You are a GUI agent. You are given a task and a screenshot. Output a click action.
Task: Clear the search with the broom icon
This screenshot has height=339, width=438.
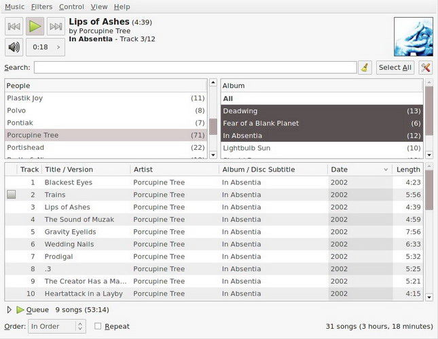click(365, 67)
